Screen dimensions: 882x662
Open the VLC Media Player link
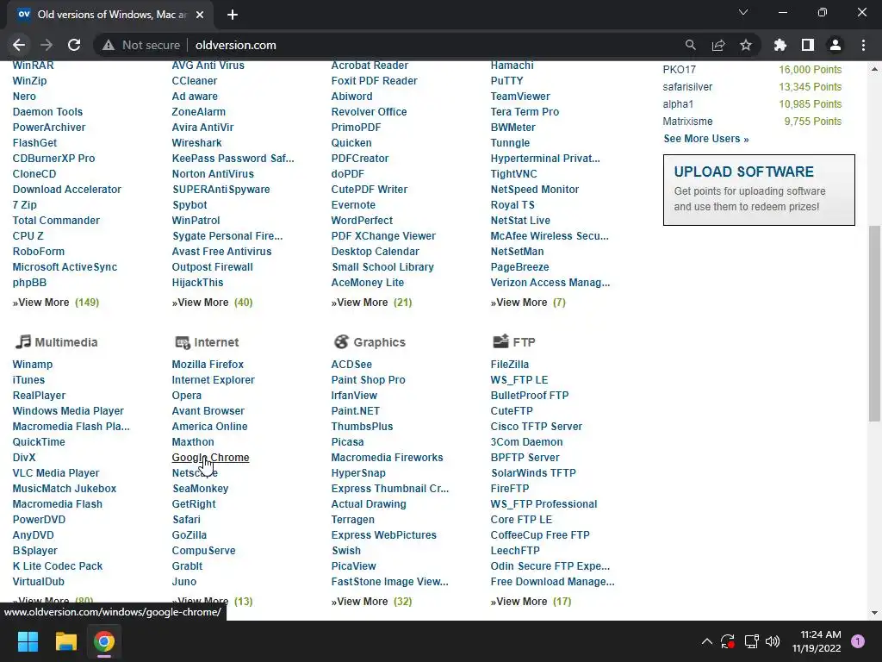(x=56, y=473)
